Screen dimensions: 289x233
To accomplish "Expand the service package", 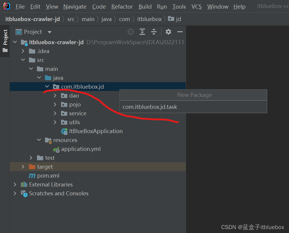I will [55, 113].
